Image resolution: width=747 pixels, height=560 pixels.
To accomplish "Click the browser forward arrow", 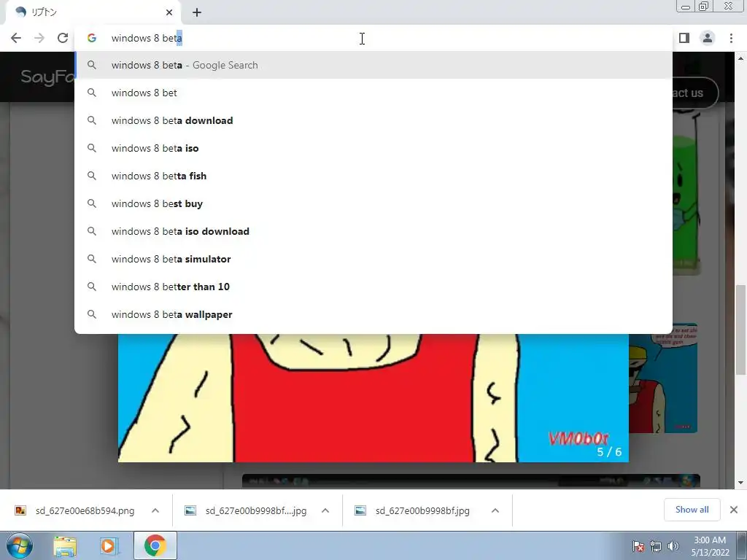I will 39,38.
